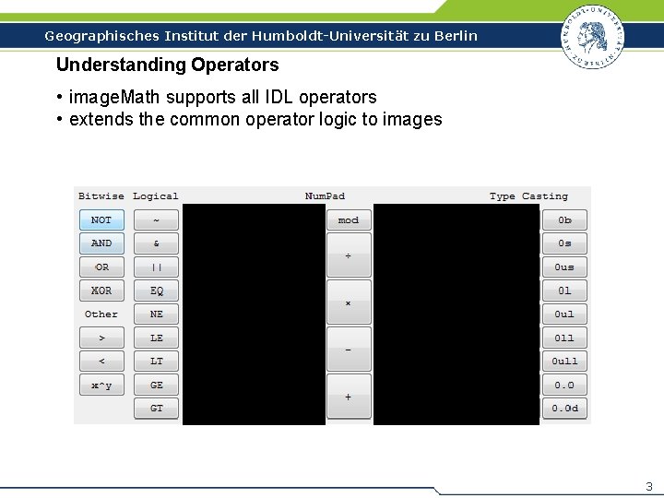Insert the division ÷ operator
Screen dimensions: 664x498
click(x=349, y=255)
